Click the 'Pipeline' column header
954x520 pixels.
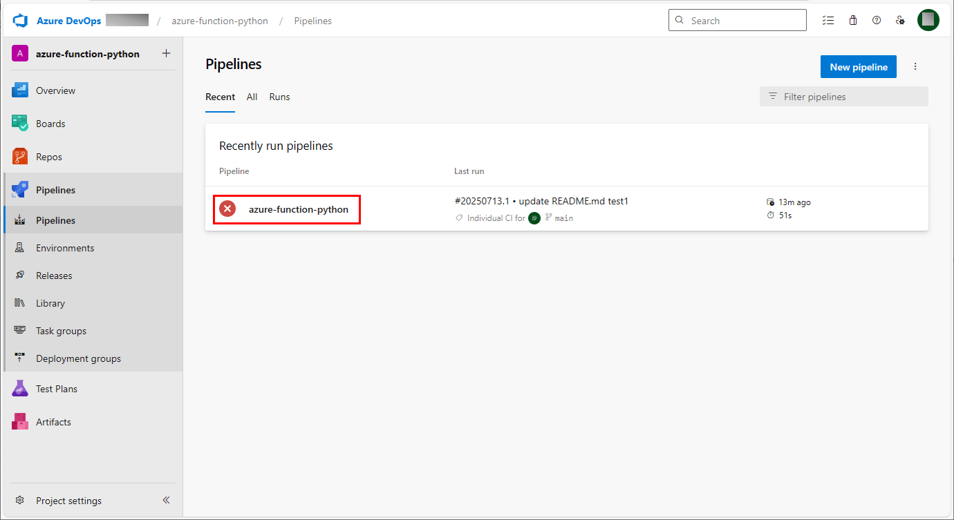[x=234, y=171]
